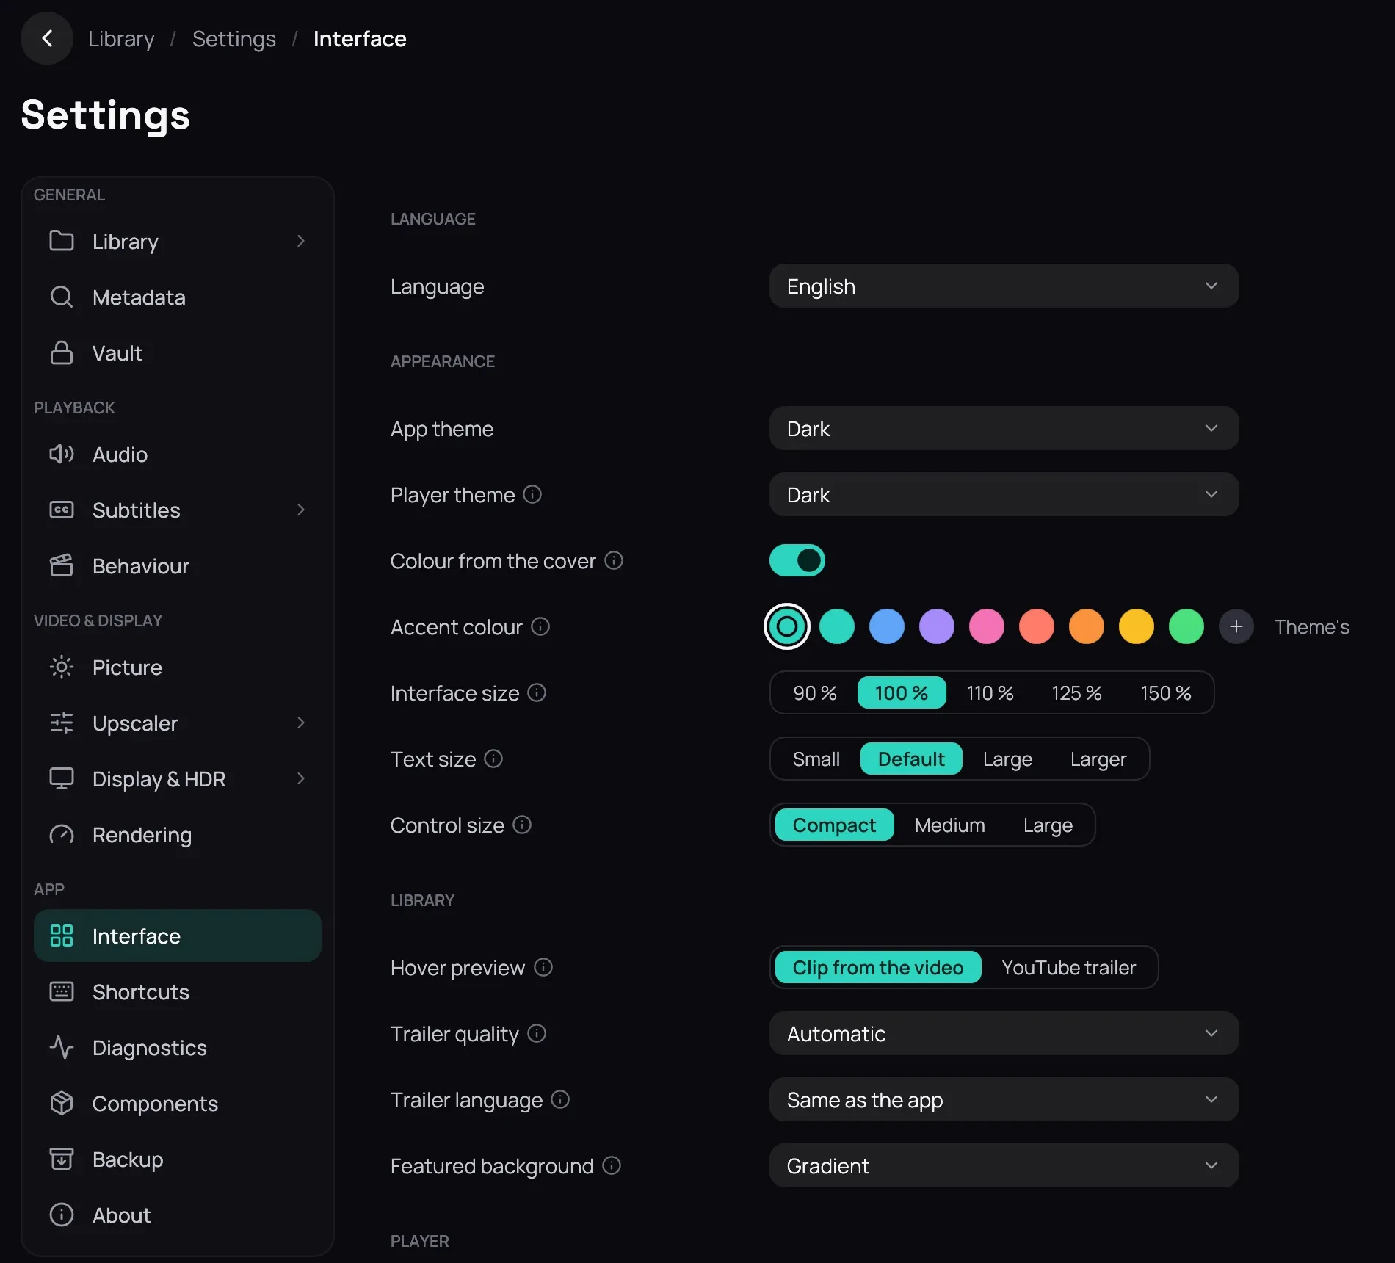Show info for Interface size
Screen dimensions: 1395x1263
[x=537, y=692]
